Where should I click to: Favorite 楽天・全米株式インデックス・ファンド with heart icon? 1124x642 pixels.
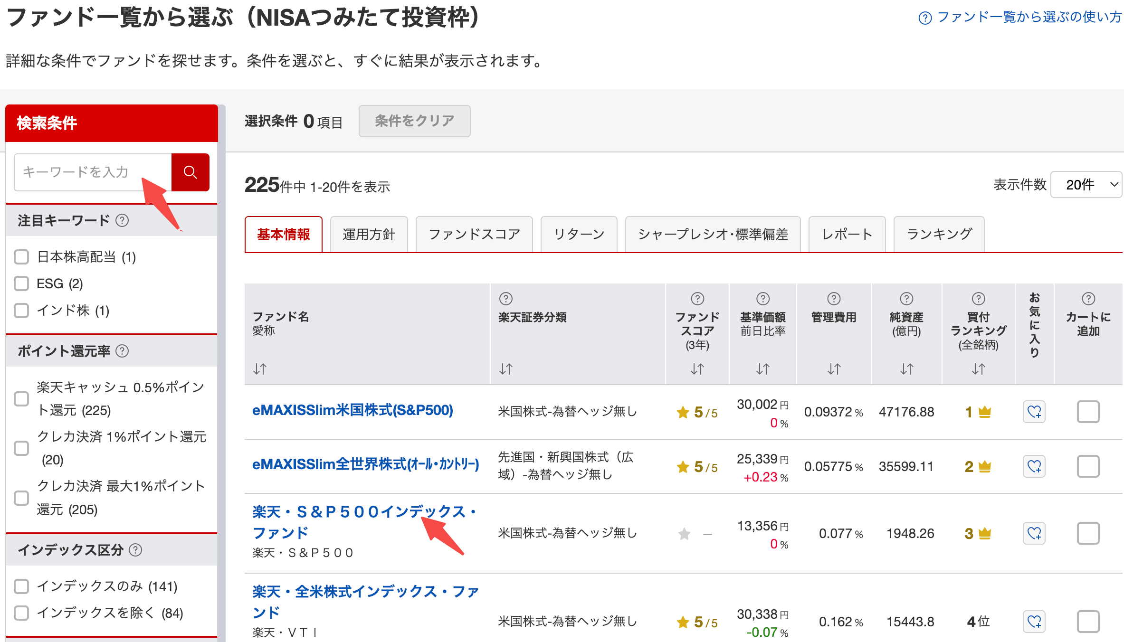tap(1034, 622)
